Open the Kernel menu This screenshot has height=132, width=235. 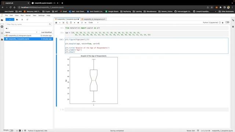point(28,15)
